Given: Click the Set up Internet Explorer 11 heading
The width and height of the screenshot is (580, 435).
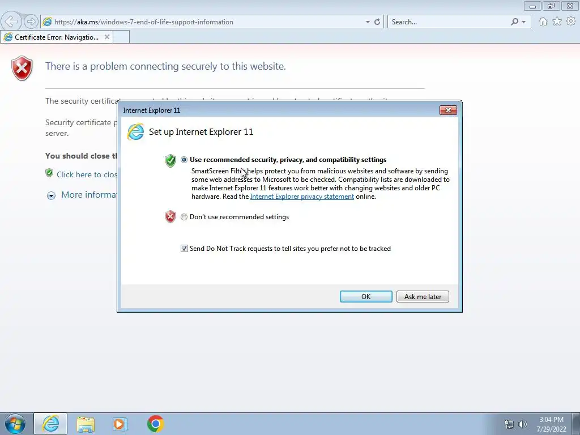Looking at the screenshot, I should coord(201,132).
